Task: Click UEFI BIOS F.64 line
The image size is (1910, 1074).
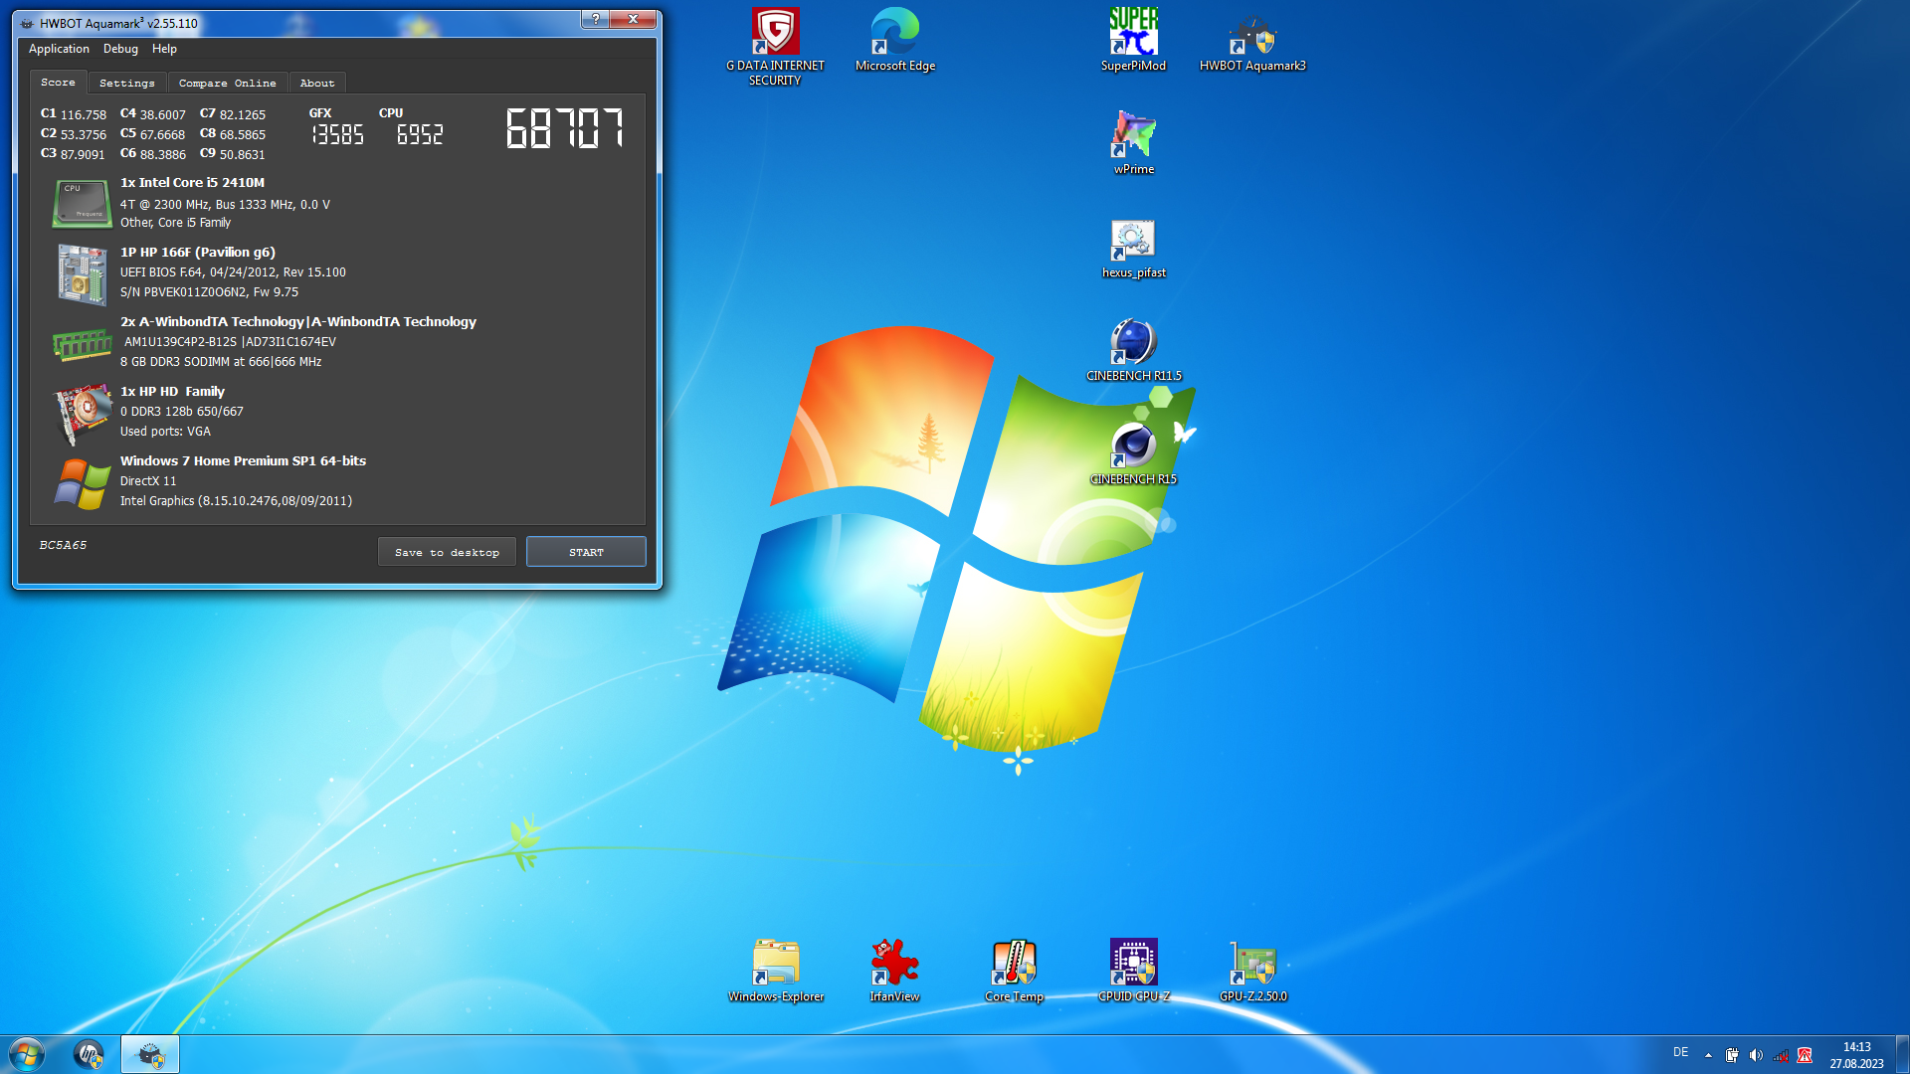Action: [233, 272]
